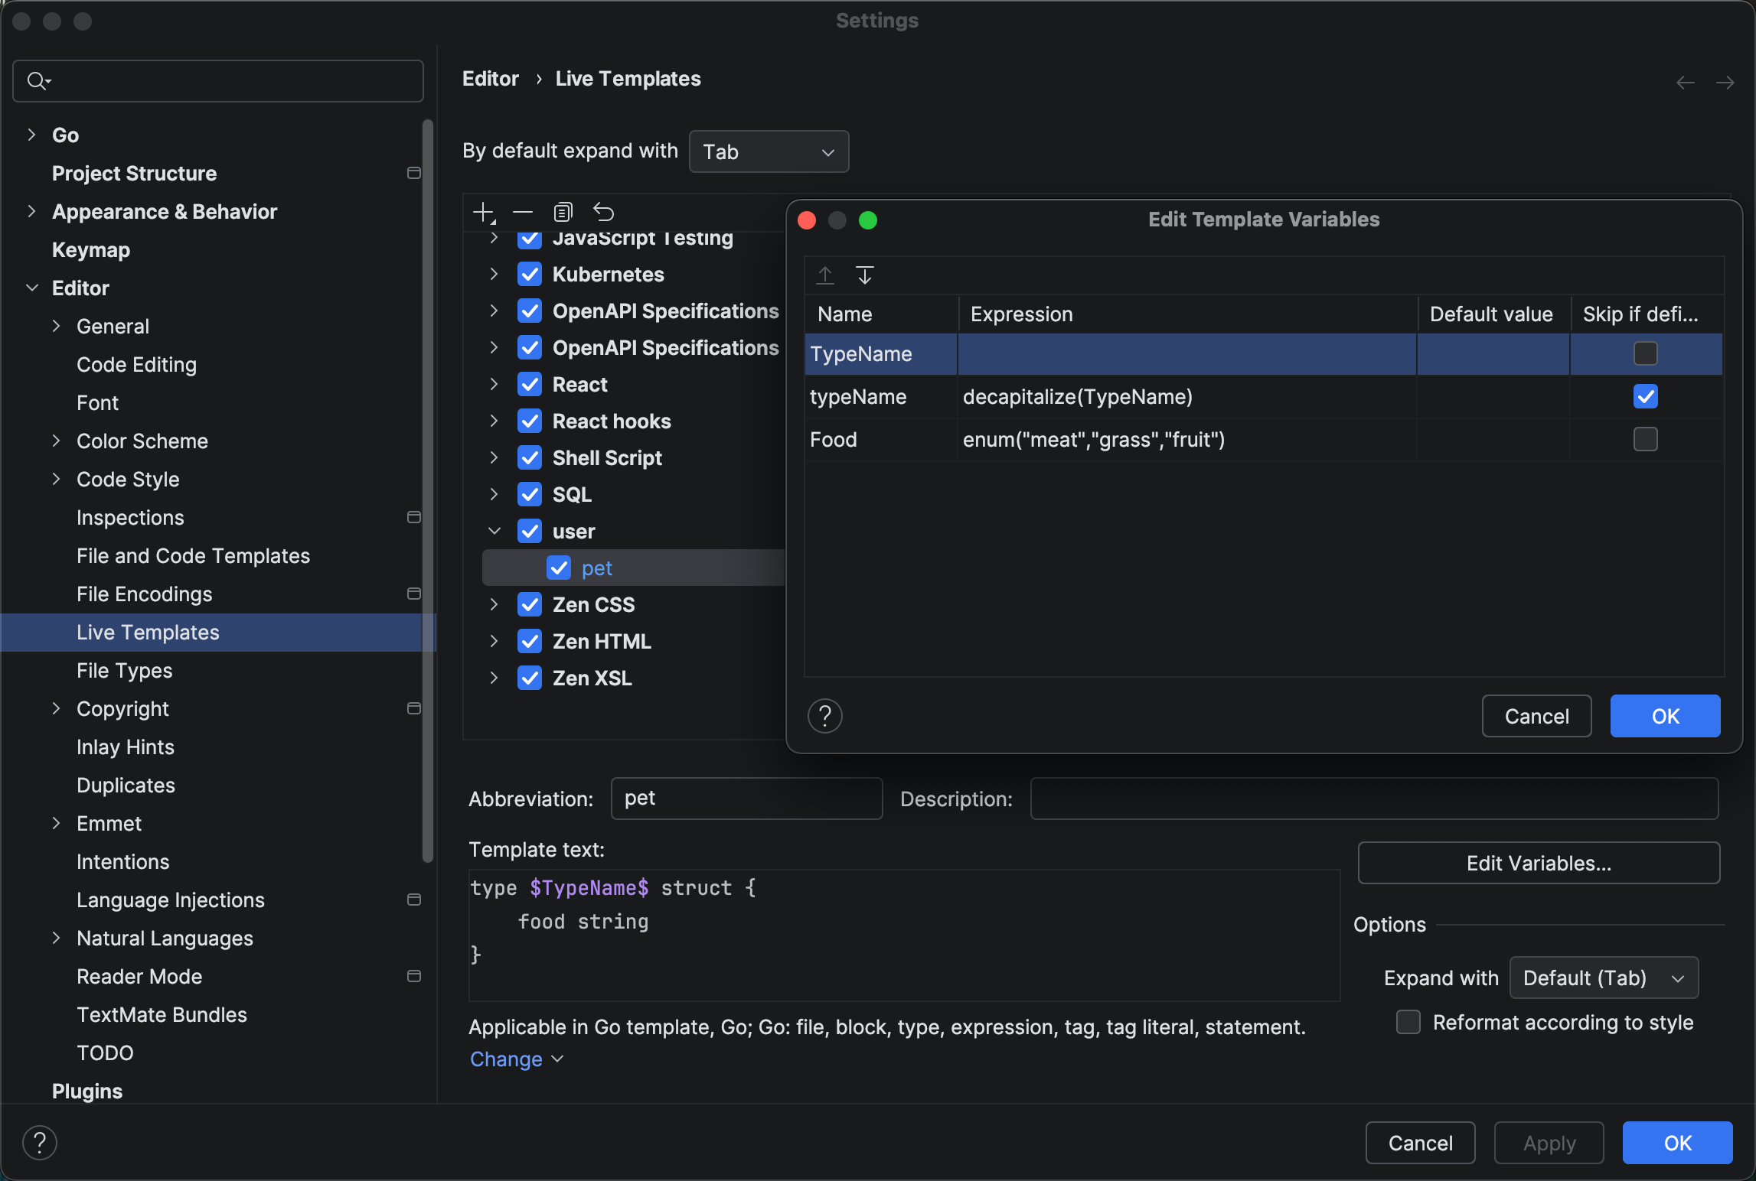Click Change to edit applicable contexts
Screen dimensions: 1756x1181
click(507, 1059)
